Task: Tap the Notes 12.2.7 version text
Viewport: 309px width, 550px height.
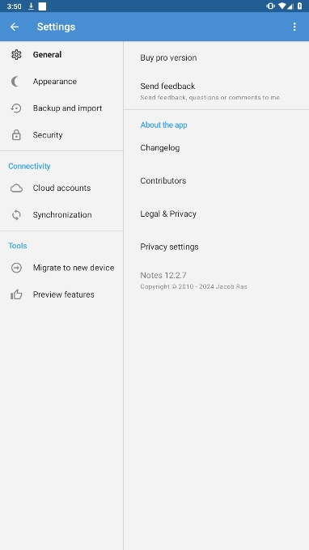Action: point(163,275)
